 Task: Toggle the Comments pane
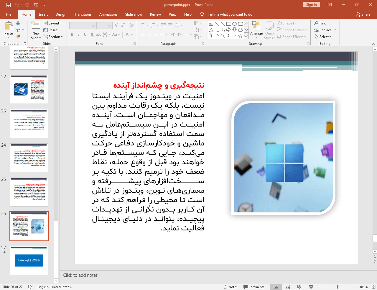point(254,287)
